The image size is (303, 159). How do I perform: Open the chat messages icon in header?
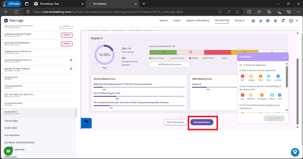tap(268, 21)
